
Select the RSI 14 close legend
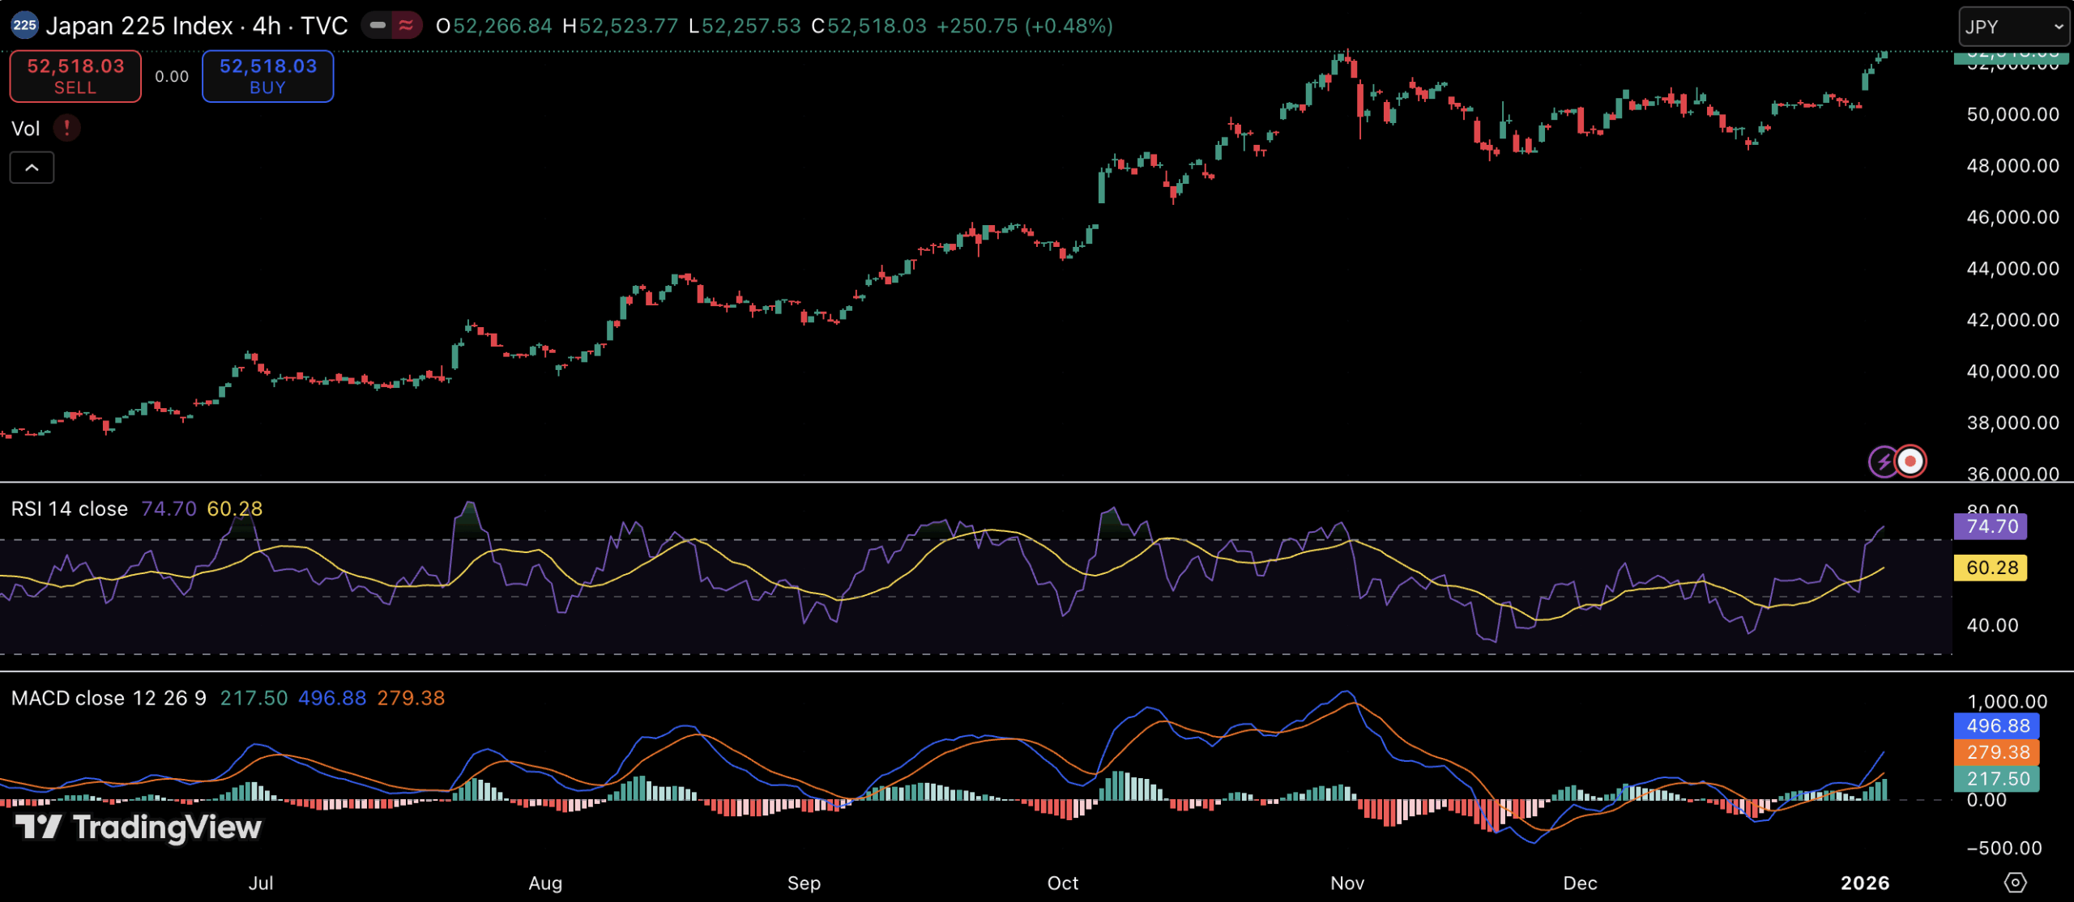tap(70, 508)
